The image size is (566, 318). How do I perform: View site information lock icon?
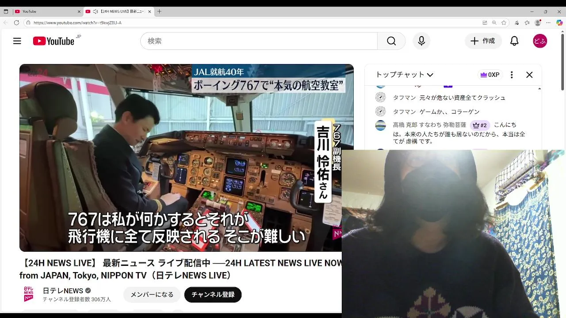click(x=28, y=23)
